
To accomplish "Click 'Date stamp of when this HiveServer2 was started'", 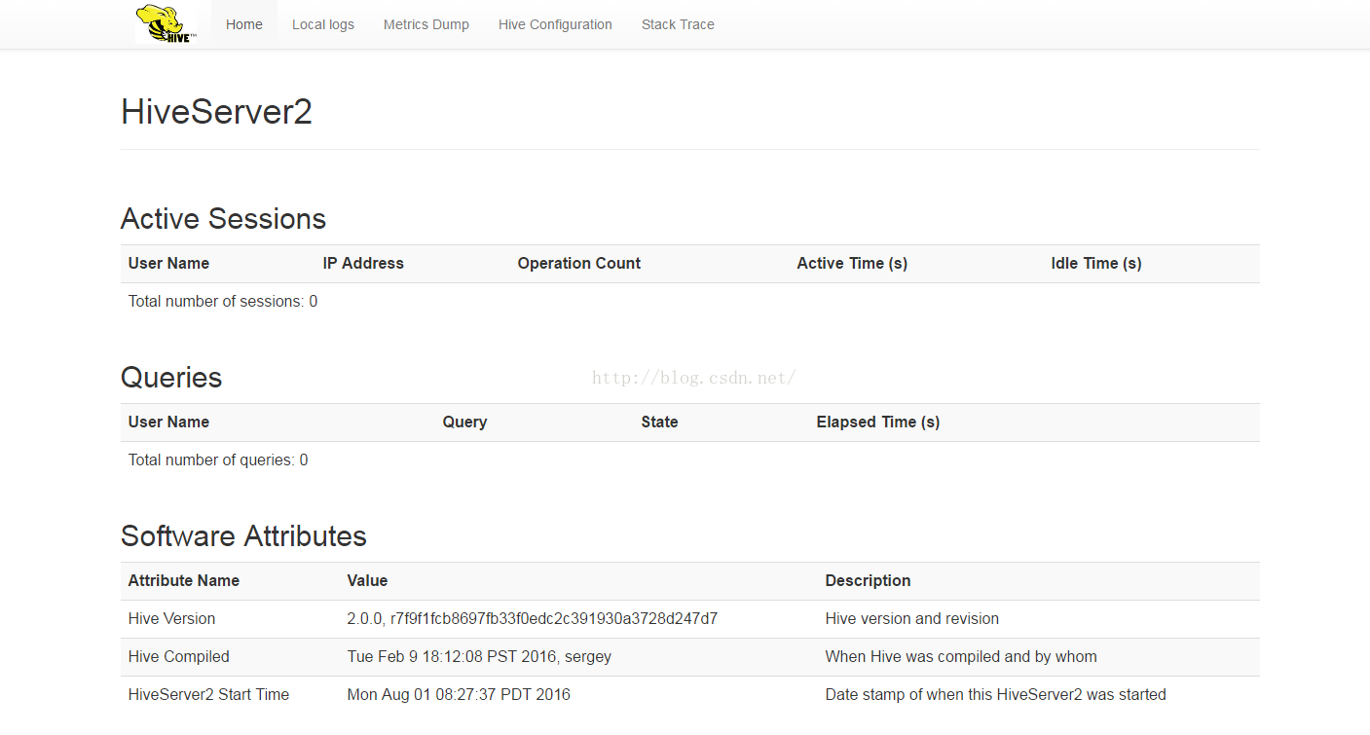I will pos(996,694).
